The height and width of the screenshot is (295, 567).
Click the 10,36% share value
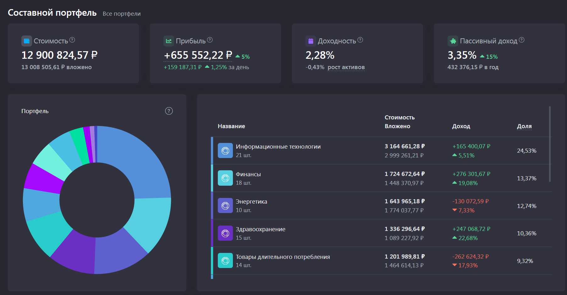click(527, 233)
